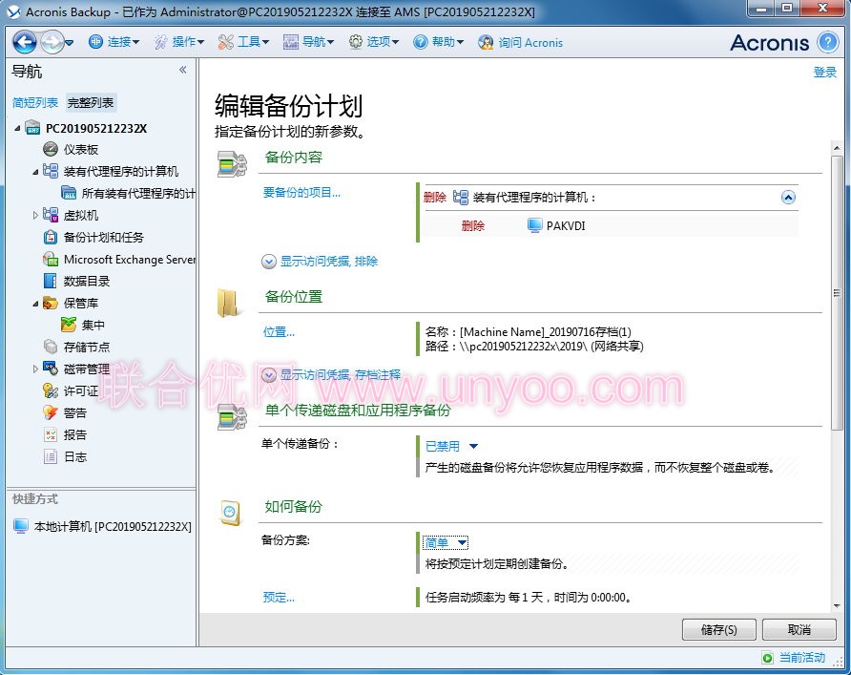Collapse the navigation pane
Viewport: 851px width, 675px height.
(183, 70)
